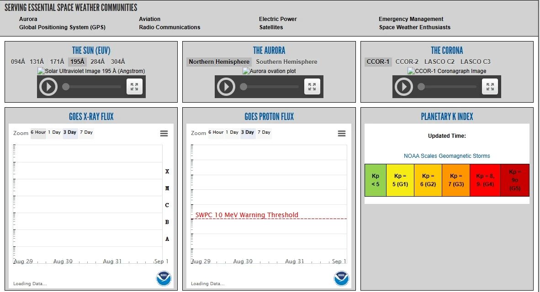Open the Aviation community link
Screen dimensions: 540x292
coord(150,19)
